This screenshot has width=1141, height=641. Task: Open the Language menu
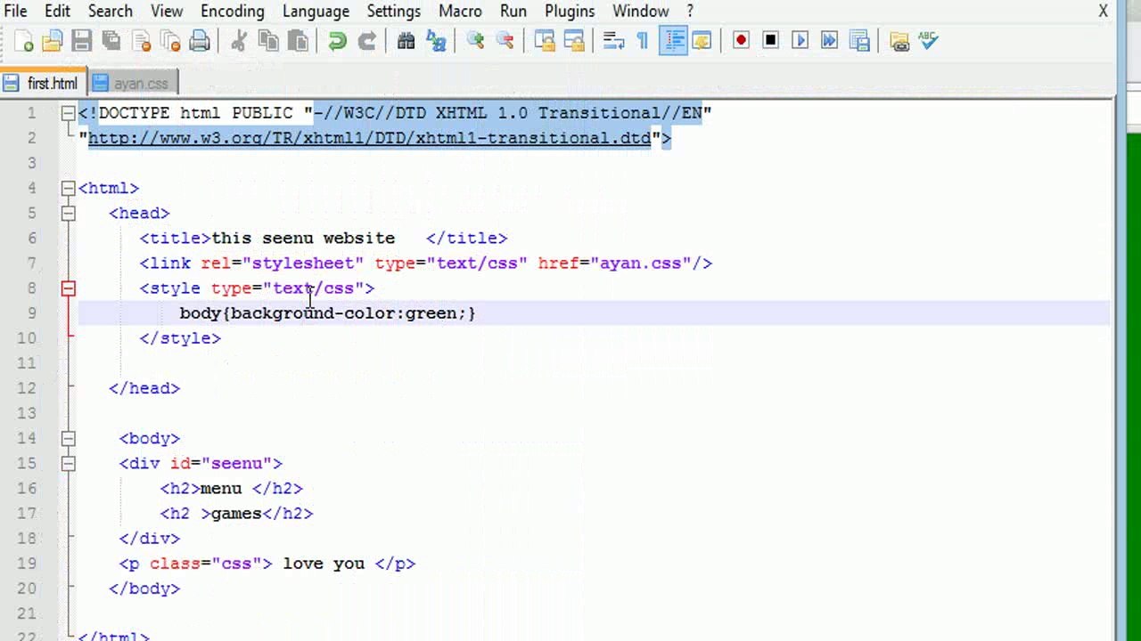click(316, 12)
